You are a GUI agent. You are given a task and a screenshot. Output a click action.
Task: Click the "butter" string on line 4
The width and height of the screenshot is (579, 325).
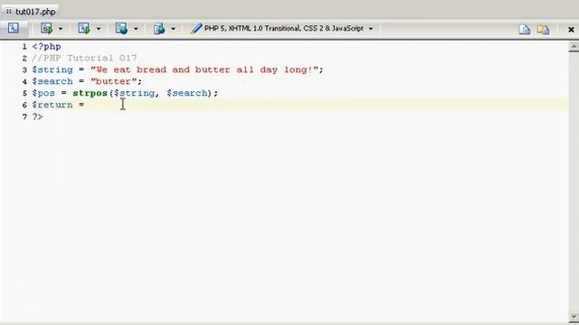(114, 81)
